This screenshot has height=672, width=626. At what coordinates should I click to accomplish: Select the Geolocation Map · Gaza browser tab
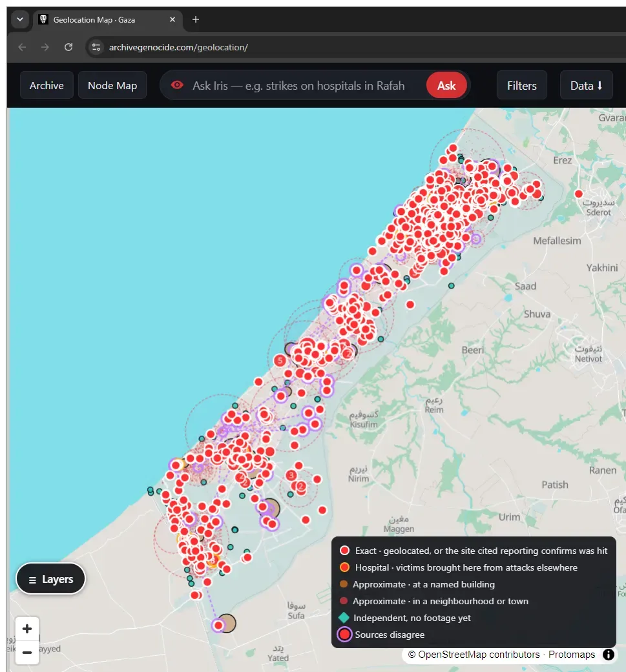click(107, 20)
